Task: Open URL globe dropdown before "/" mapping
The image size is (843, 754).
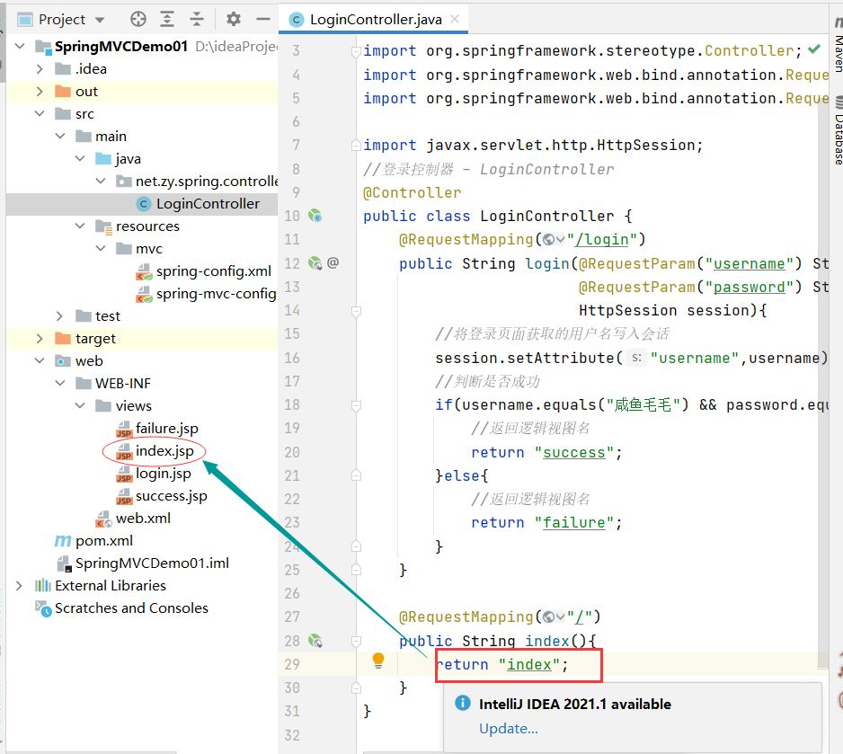Action: tap(554, 617)
